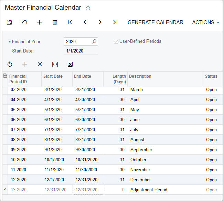This screenshot has width=223, height=201.
Task: Mark page as favorite with star
Action: coord(88,8)
